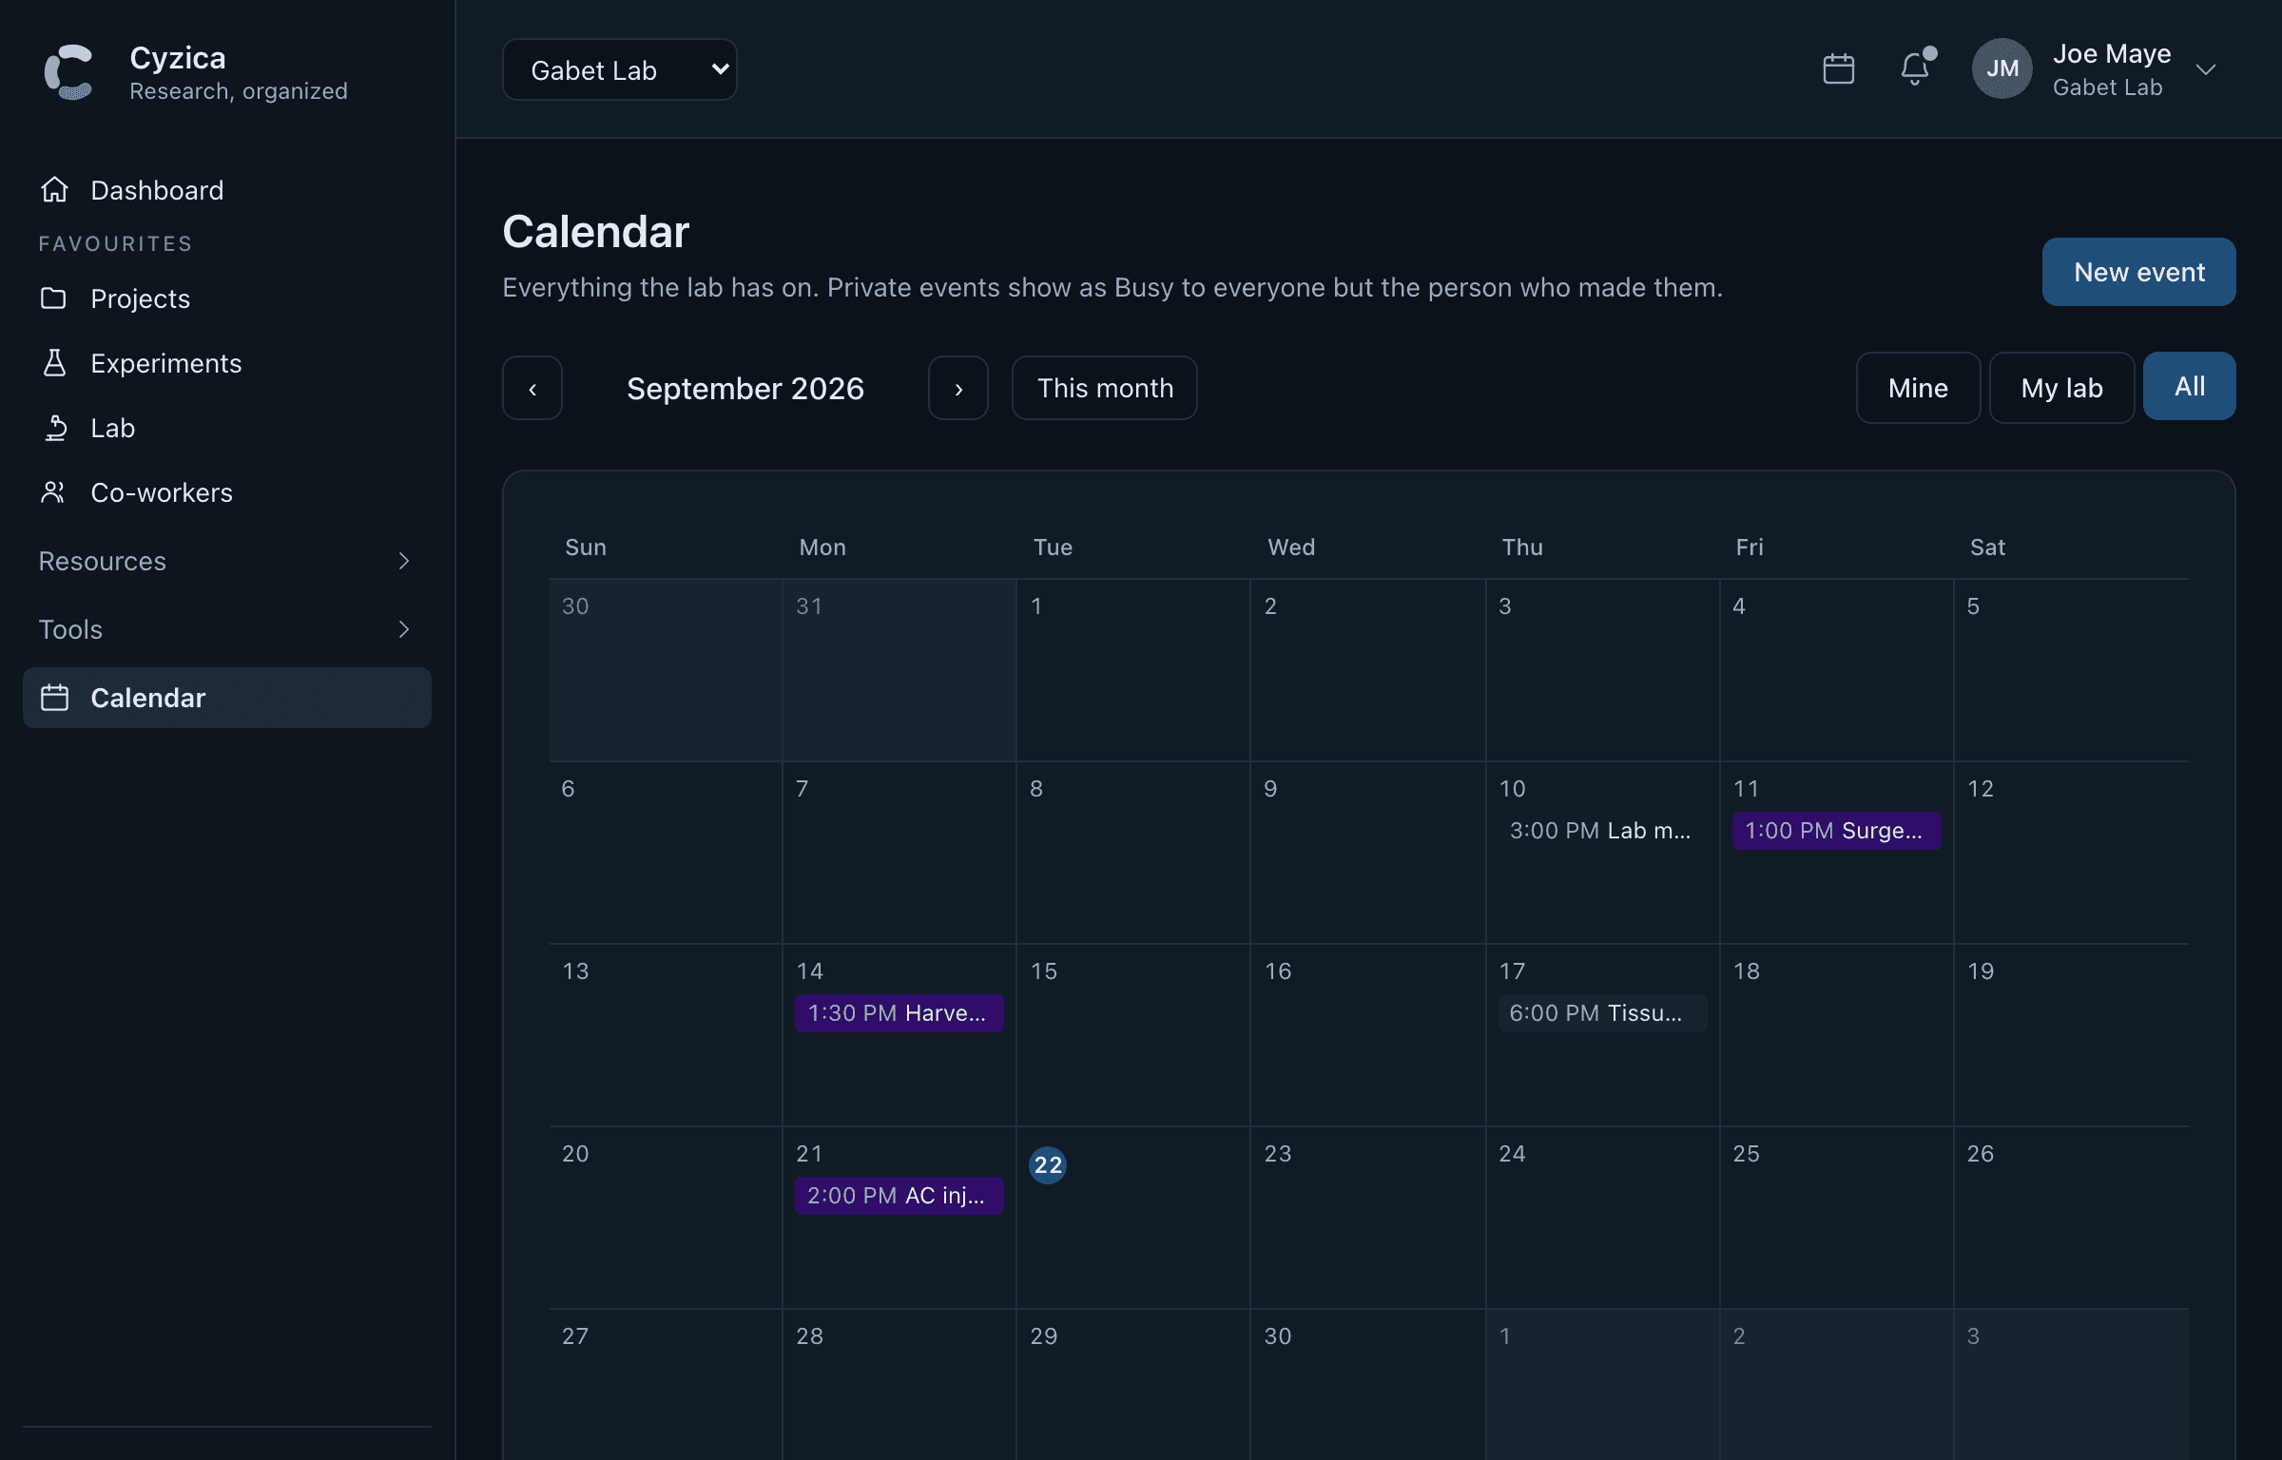Open the calendar icon in top bar
2282x1460 pixels.
click(x=1839, y=69)
